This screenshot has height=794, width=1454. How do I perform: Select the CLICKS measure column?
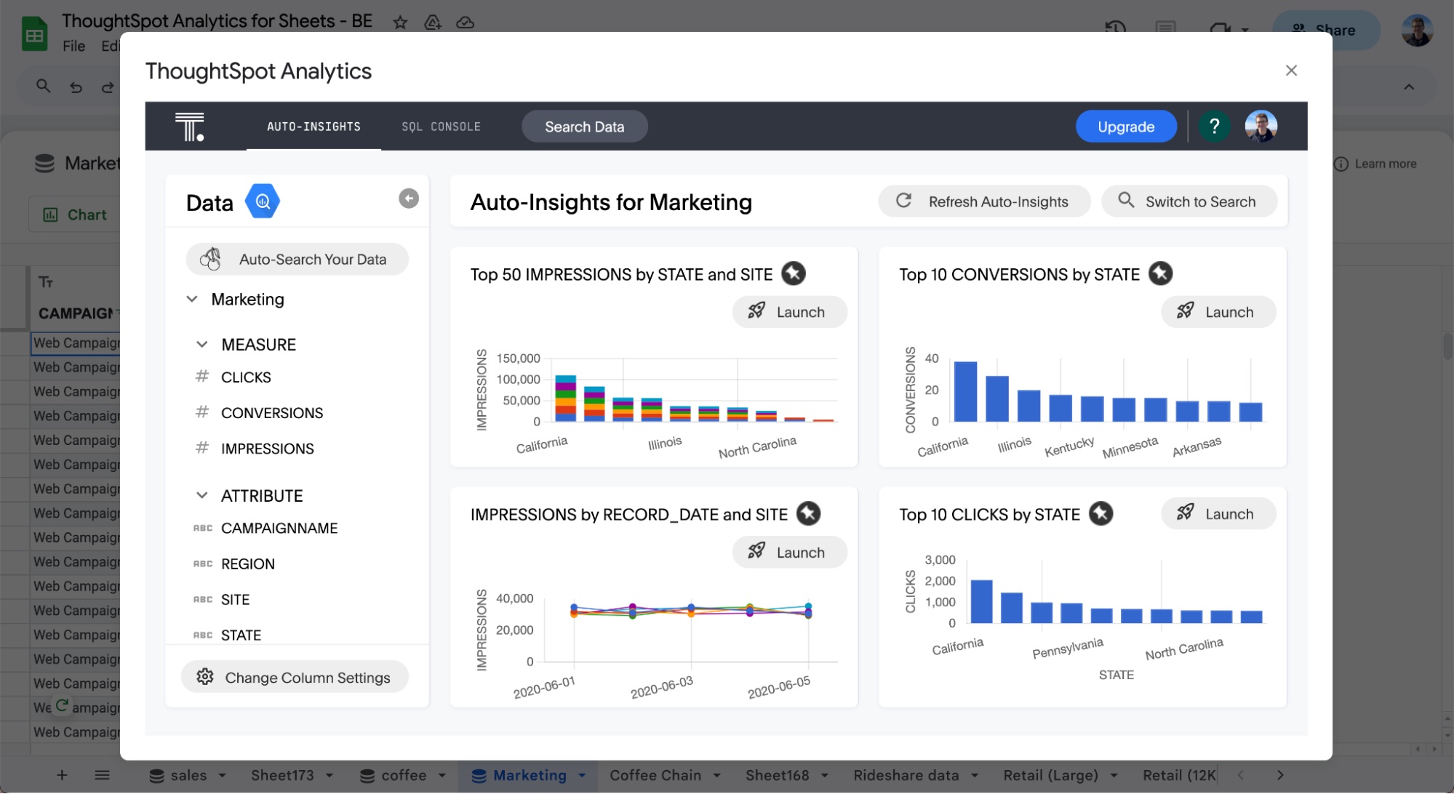tap(246, 377)
